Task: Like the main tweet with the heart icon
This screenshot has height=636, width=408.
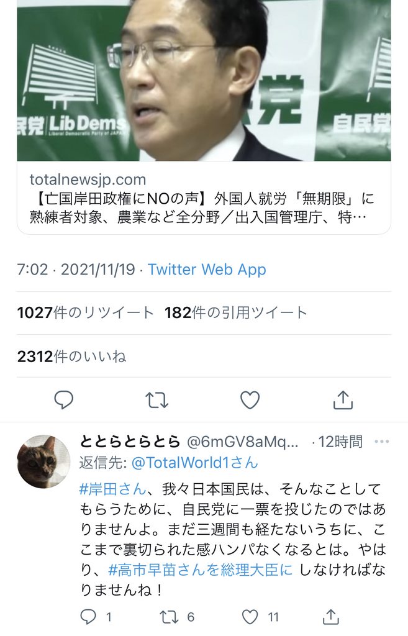Action: pyautogui.click(x=250, y=400)
